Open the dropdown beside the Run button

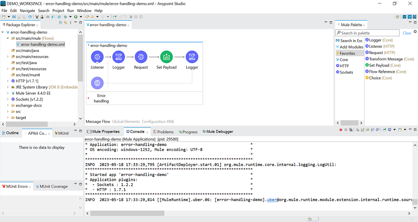tap(81, 17)
